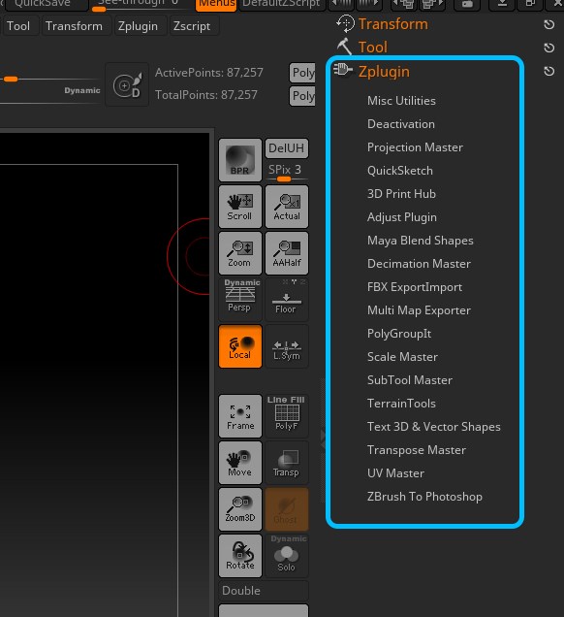Image resolution: width=564 pixels, height=617 pixels.
Task: Toggle L.Sym local symmetry
Action: (287, 346)
